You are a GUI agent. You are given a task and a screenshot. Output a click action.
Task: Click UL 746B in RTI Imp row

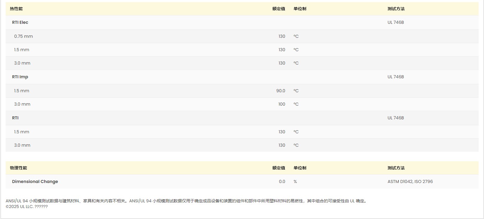[395, 77]
